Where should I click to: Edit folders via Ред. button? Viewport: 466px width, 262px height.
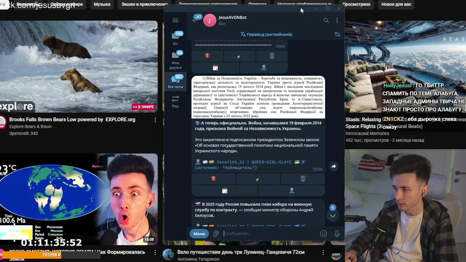click(x=175, y=102)
